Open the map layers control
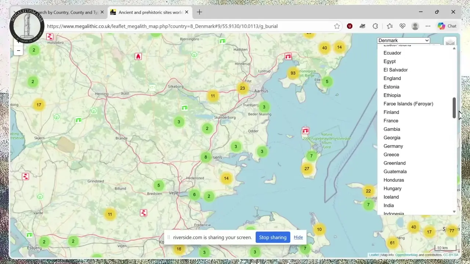 coord(450,43)
